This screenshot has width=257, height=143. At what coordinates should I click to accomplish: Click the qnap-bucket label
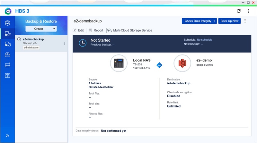coord(205,65)
